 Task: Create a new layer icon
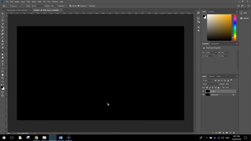tap(230, 133)
